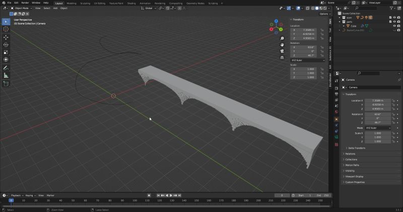This screenshot has width=403, height=212.
Task: Toggle X-ray display mode
Action: [x=307, y=8]
